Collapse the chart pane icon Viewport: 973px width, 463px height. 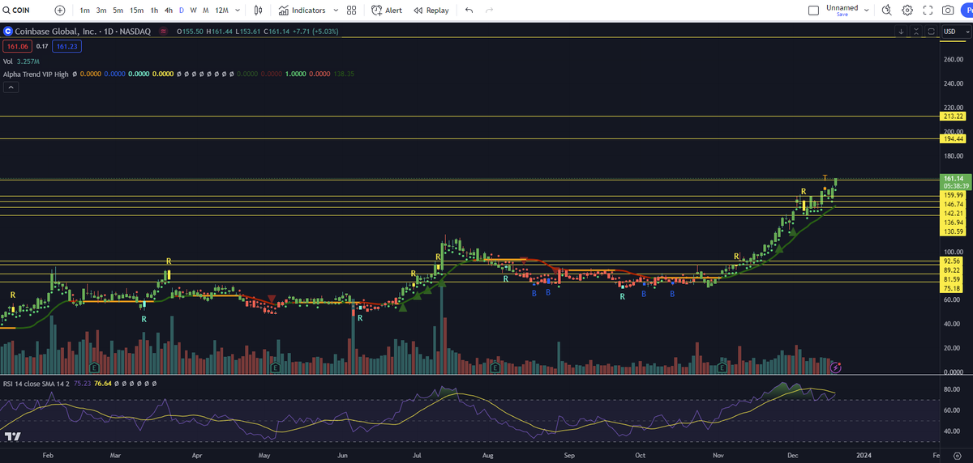click(917, 31)
